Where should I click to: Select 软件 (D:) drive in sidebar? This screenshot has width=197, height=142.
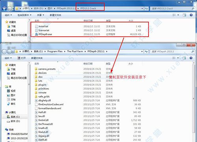pyautogui.click(x=13, y=121)
